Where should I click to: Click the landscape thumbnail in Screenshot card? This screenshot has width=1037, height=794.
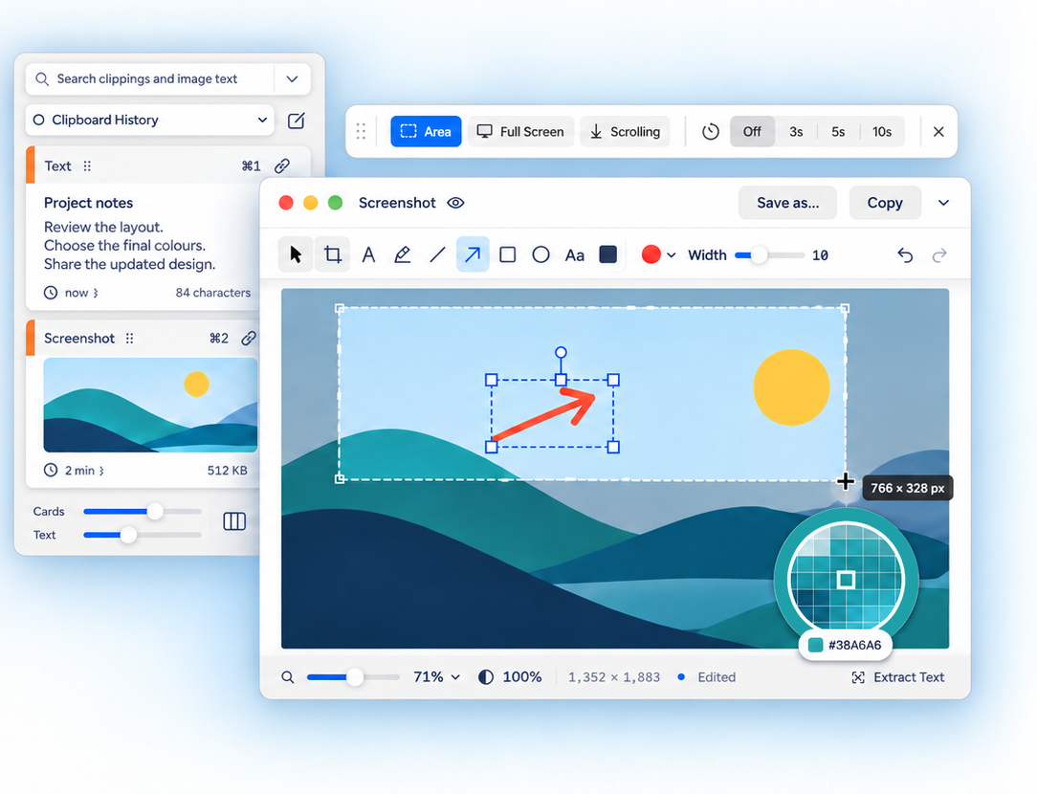(150, 406)
